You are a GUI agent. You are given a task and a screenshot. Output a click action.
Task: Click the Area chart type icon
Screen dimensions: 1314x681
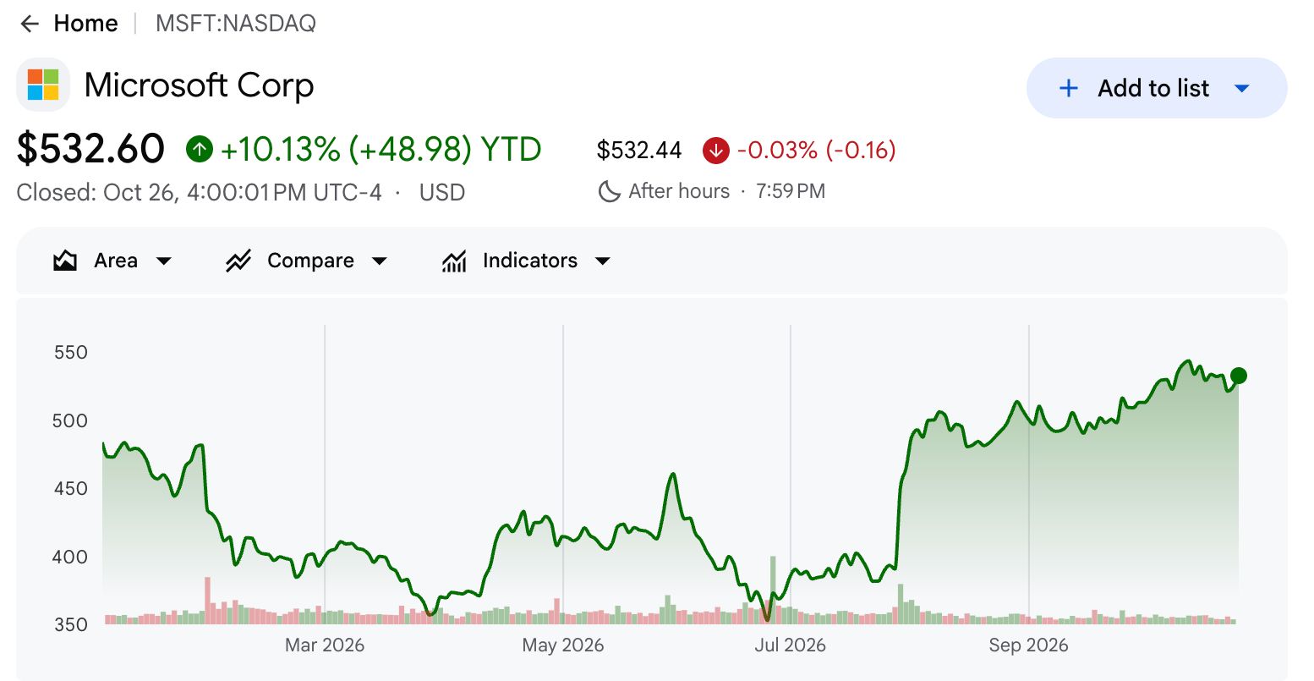(65, 261)
